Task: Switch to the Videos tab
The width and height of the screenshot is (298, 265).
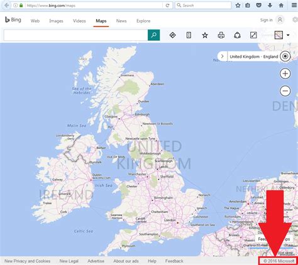Action: (79, 21)
